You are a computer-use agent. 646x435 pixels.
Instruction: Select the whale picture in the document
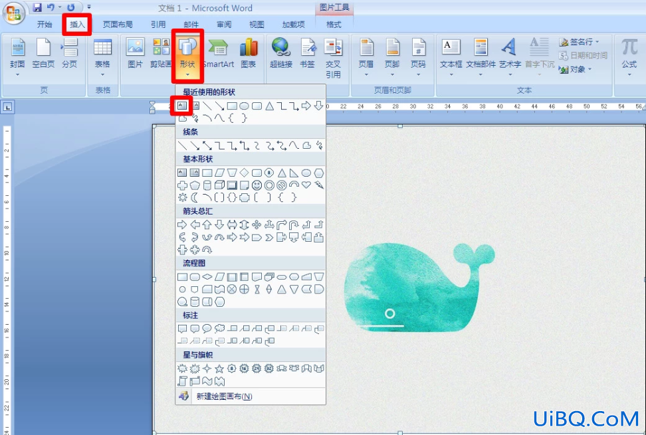419,288
